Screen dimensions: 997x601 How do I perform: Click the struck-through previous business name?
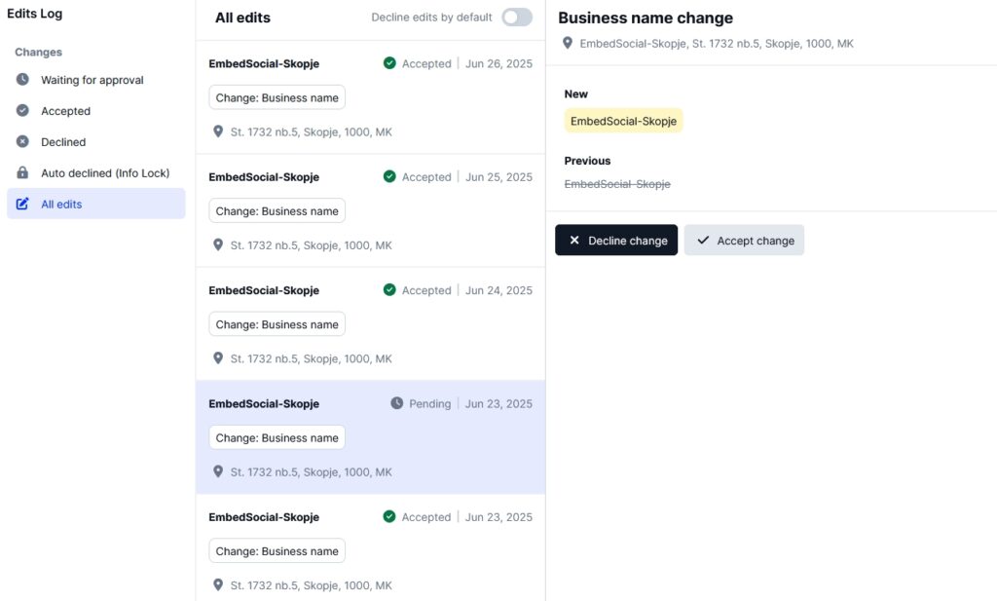pyautogui.click(x=617, y=184)
